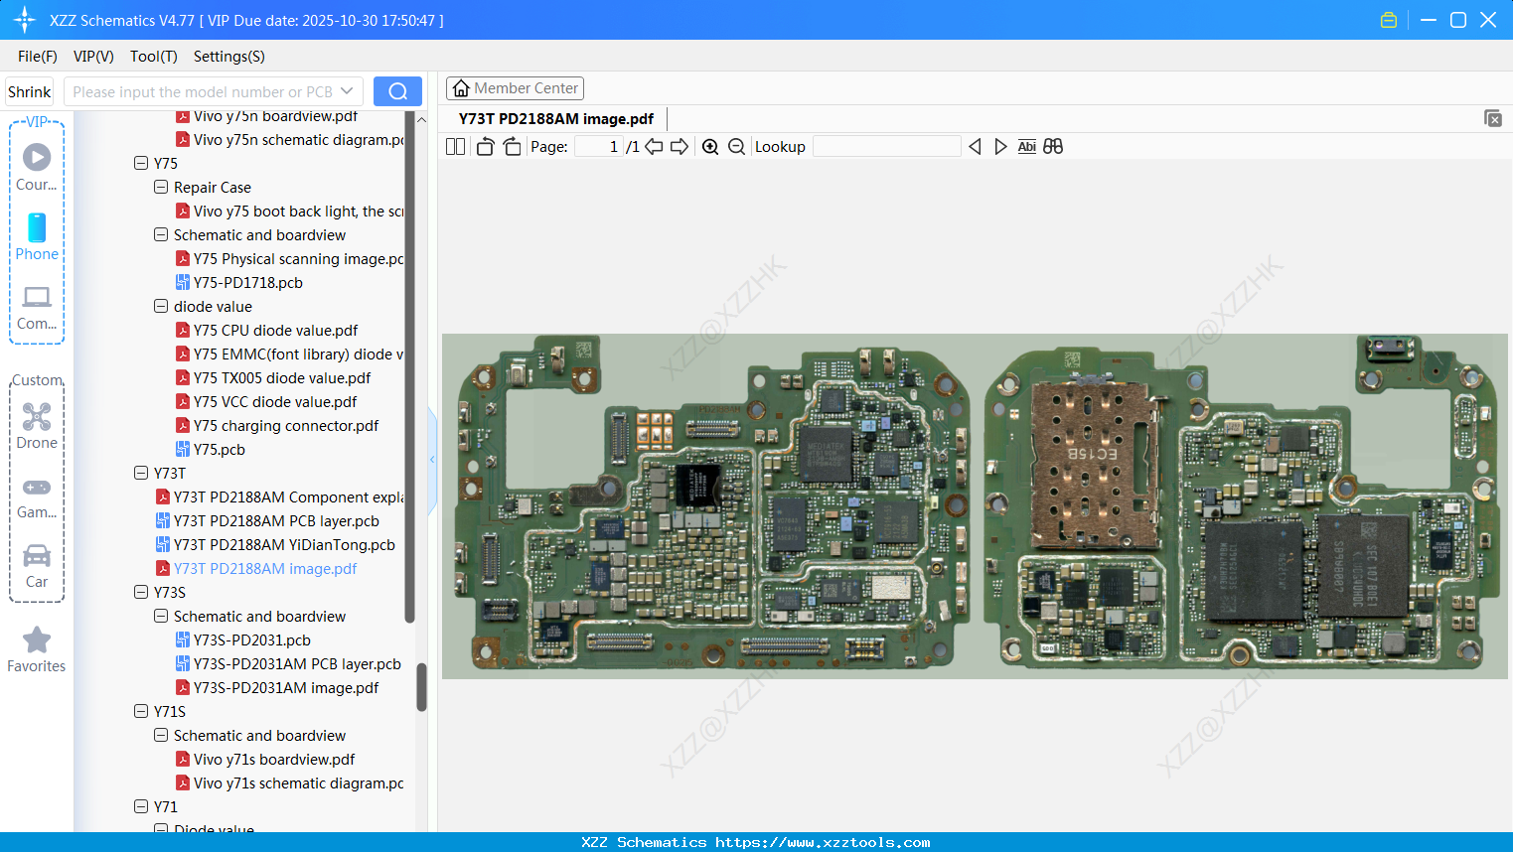The image size is (1513, 852).
Task: Click the Page number input box
Action: pyautogui.click(x=599, y=147)
